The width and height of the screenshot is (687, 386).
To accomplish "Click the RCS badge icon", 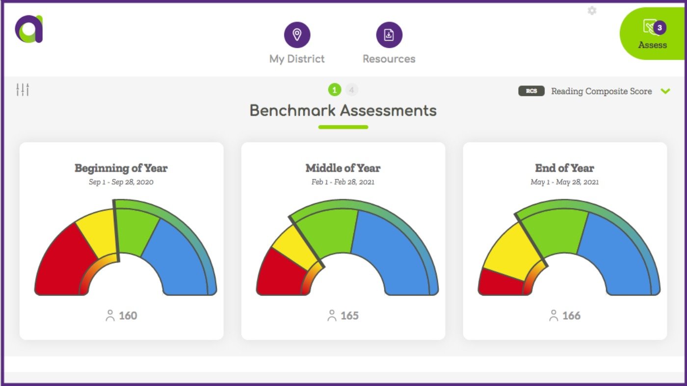I will point(531,91).
